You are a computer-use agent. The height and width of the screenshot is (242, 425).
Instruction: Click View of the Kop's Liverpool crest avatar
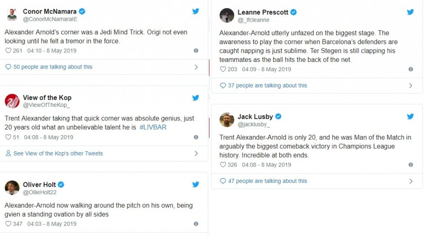tap(12, 101)
